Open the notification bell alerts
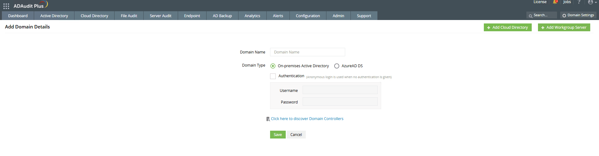 pos(555,2)
